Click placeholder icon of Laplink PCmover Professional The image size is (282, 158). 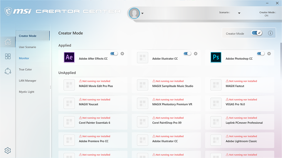216,122
